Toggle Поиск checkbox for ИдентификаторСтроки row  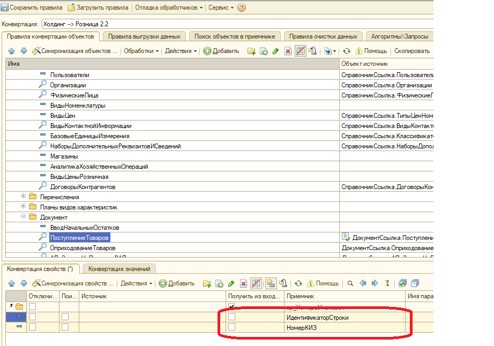click(x=65, y=317)
